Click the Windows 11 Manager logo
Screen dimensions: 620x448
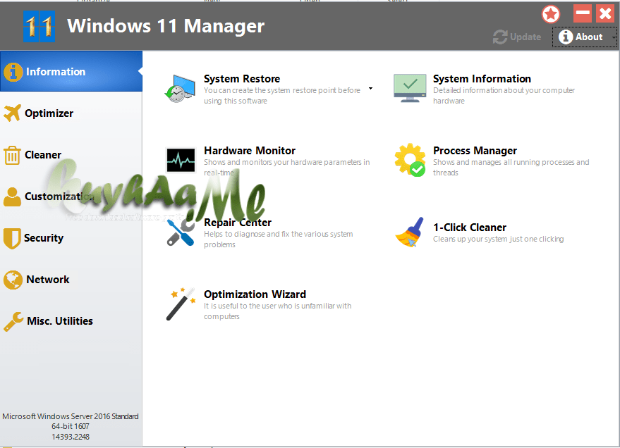pyautogui.click(x=38, y=26)
